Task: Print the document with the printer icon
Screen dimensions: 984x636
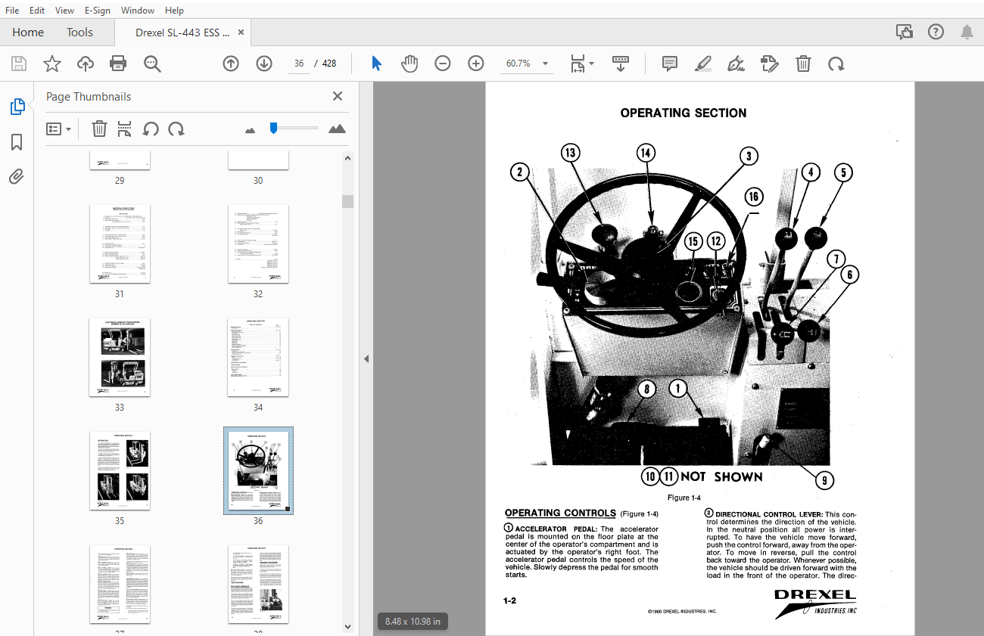Action: click(x=118, y=64)
